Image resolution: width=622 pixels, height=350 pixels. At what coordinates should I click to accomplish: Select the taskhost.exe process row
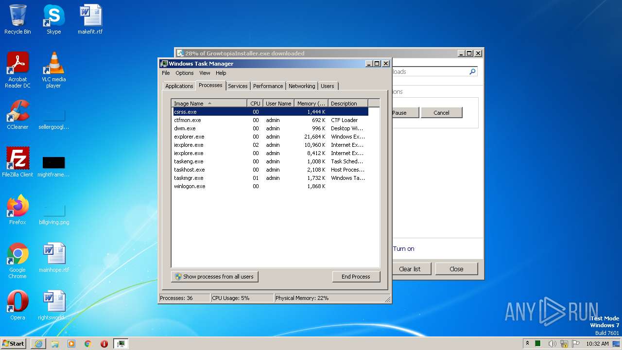point(270,170)
